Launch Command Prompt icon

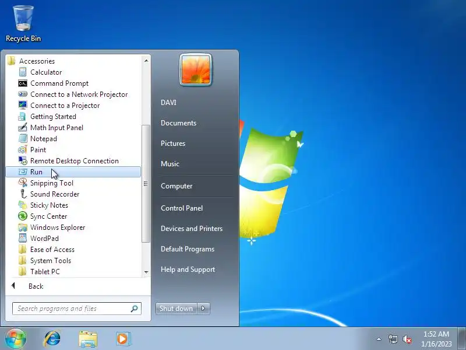23,83
